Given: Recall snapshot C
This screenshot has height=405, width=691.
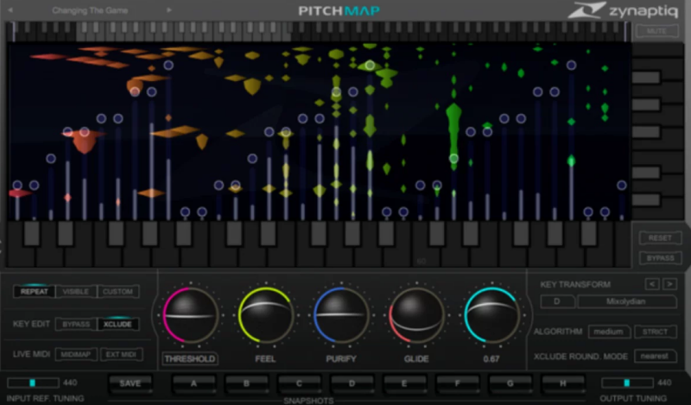Looking at the screenshot, I should click(x=299, y=383).
